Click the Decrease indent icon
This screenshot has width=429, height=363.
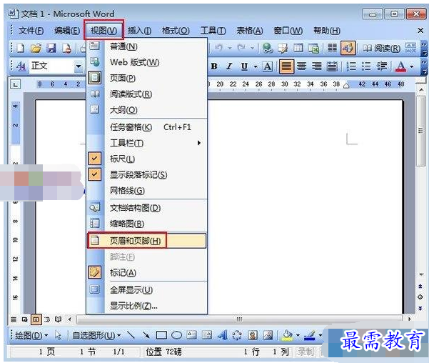382,66
